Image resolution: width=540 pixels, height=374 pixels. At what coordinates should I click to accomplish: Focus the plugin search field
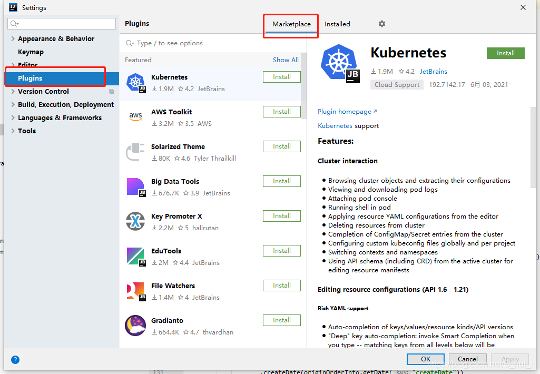(213, 43)
